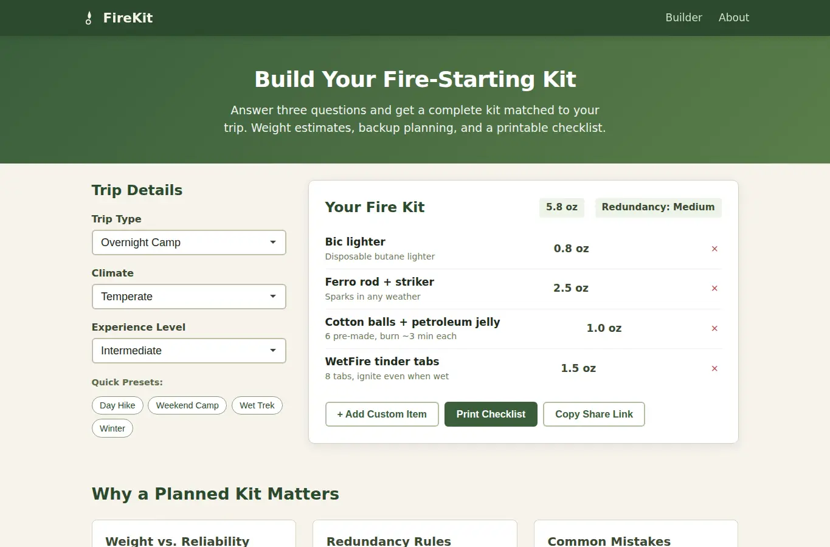Click the Add Custom Item button

pyautogui.click(x=382, y=414)
